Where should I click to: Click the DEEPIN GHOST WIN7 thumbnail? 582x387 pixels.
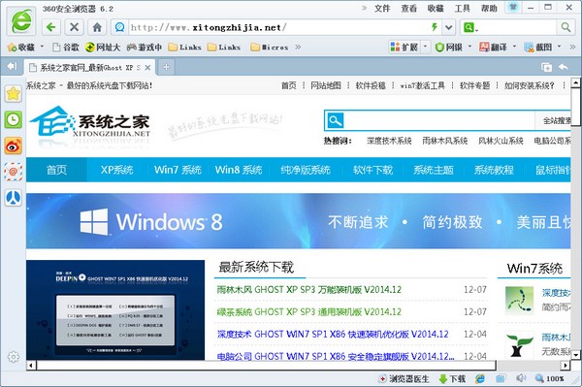click(115, 309)
